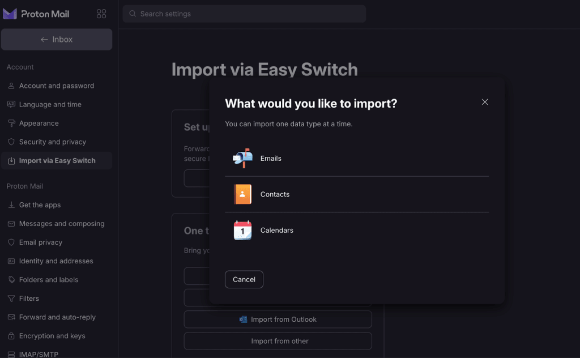Viewport: 580px width, 358px height.
Task: Click the "Proton Mail" sidebar section label
Action: 25,186
